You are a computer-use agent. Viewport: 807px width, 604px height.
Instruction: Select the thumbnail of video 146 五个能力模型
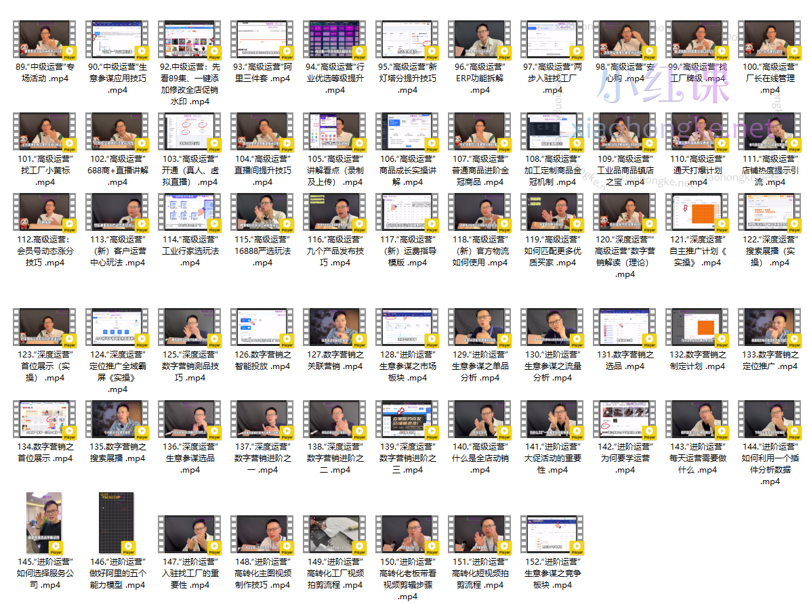click(117, 523)
